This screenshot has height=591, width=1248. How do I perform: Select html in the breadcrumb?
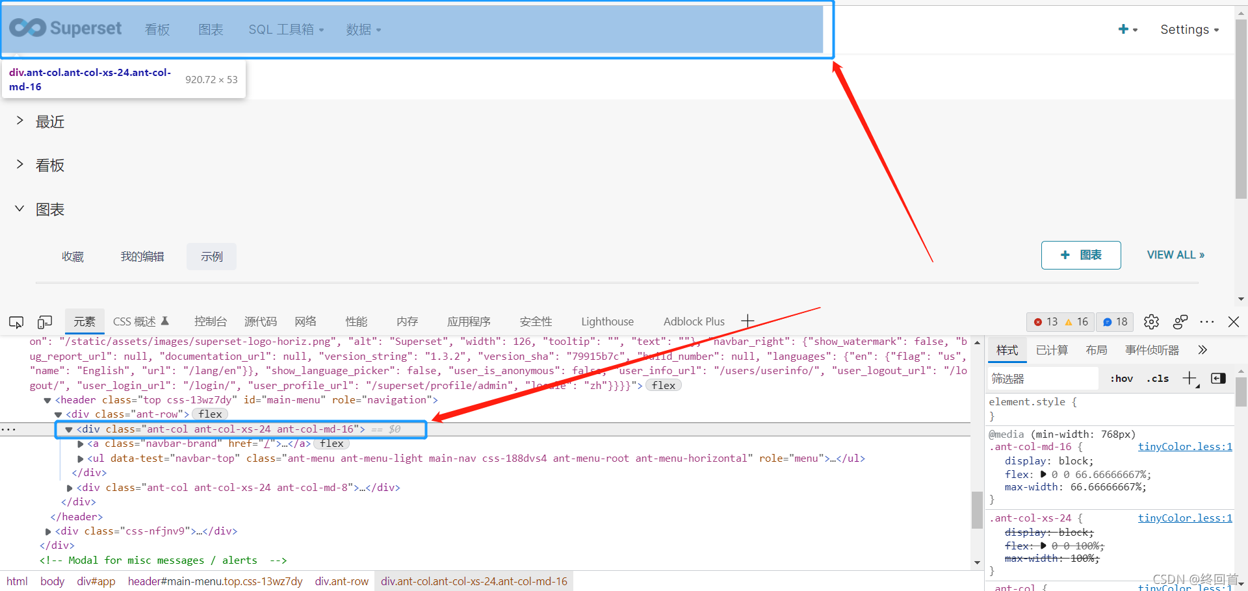point(17,581)
